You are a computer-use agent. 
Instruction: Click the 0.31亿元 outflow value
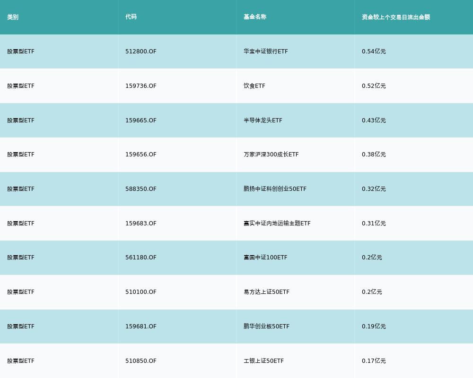[374, 223]
